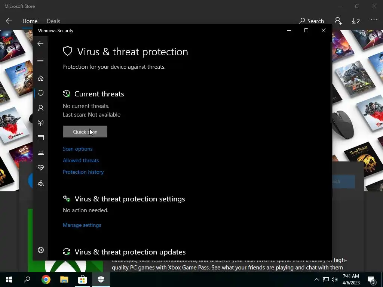The height and width of the screenshot is (287, 383).
Task: Open the See more ellipsis in Microsoft Store
Action: pos(374,20)
